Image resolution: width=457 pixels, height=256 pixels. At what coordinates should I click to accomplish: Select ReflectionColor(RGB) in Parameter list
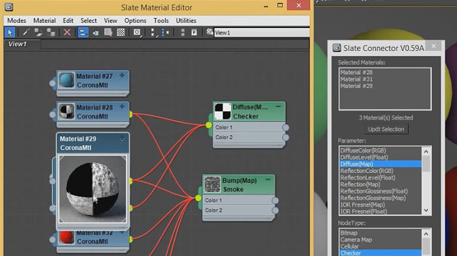click(366, 171)
